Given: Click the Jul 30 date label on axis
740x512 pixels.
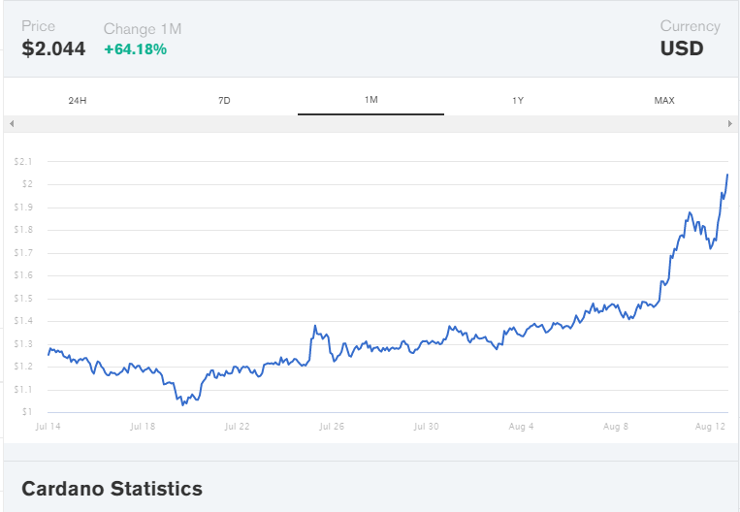Looking at the screenshot, I should [x=427, y=426].
